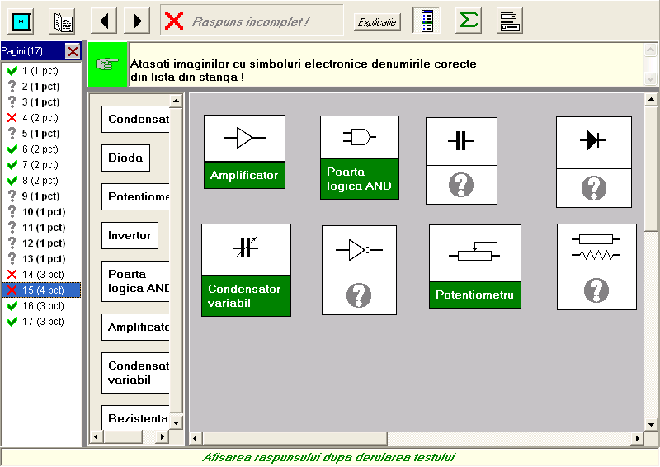Click instruction text scroll up arrow

(650, 50)
